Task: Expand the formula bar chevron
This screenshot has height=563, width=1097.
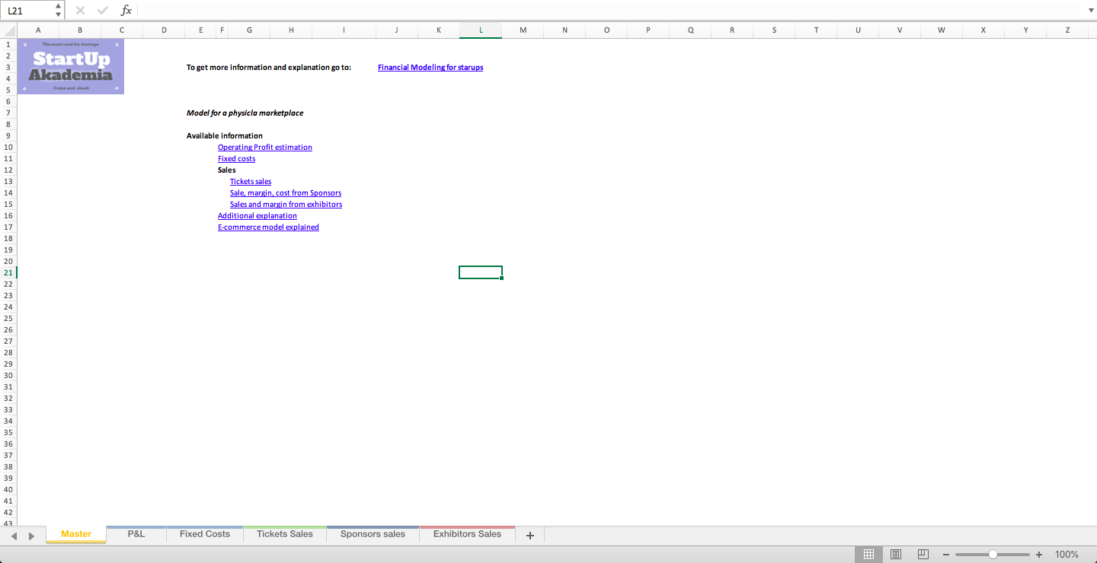Action: [1090, 11]
